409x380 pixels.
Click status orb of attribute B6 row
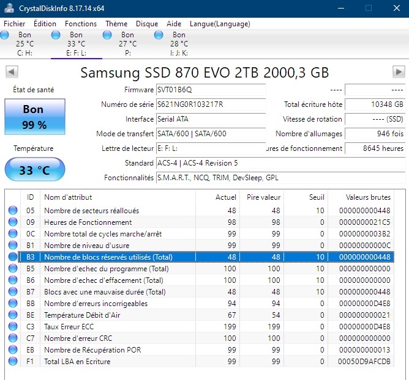pos(13,280)
